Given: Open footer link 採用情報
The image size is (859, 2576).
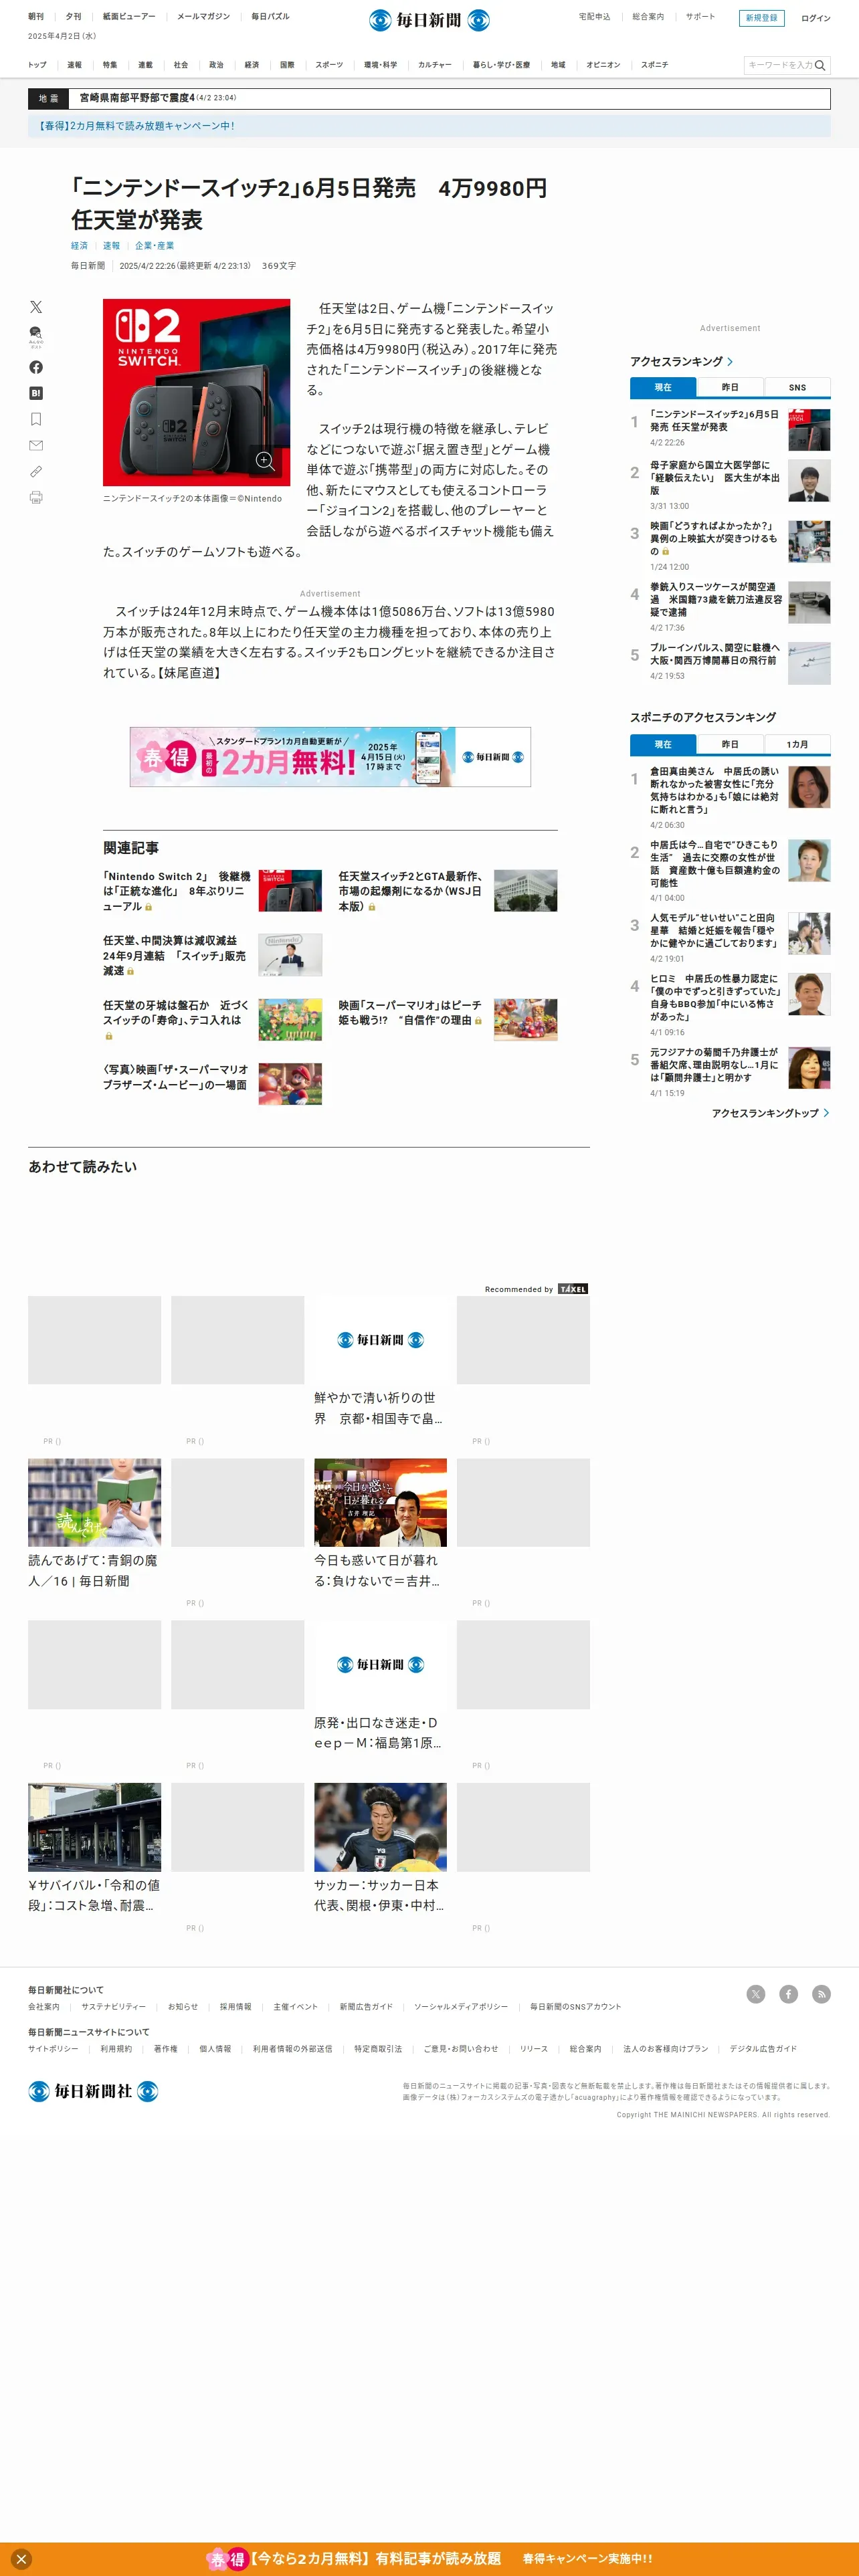Looking at the screenshot, I should tap(235, 2007).
